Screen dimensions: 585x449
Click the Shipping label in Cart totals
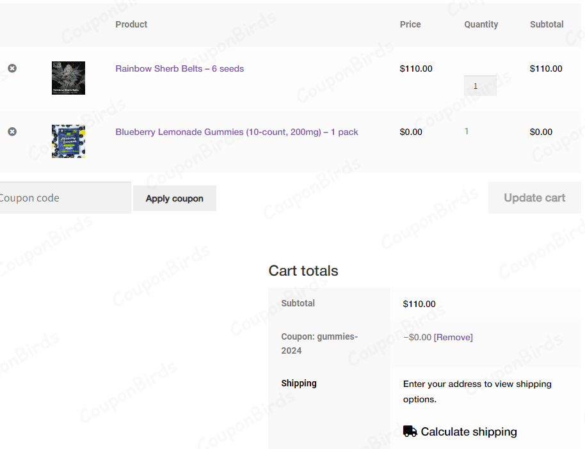click(299, 383)
